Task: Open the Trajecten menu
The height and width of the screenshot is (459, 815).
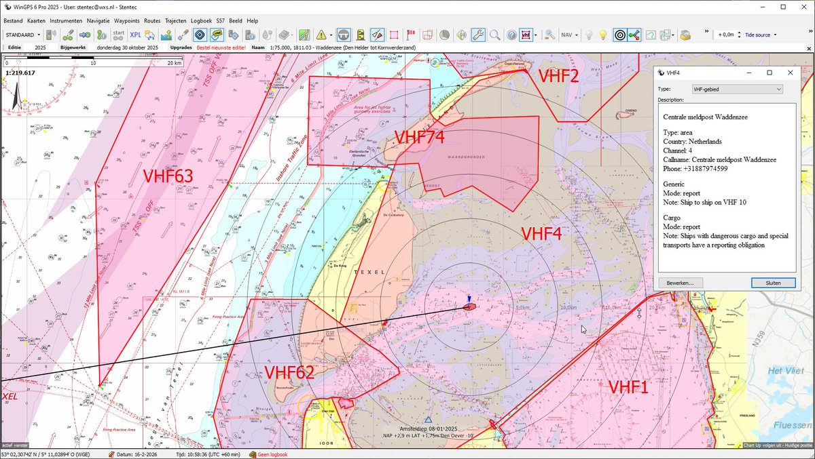Action: point(177,21)
